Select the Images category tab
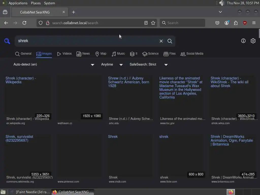 coord(44,54)
